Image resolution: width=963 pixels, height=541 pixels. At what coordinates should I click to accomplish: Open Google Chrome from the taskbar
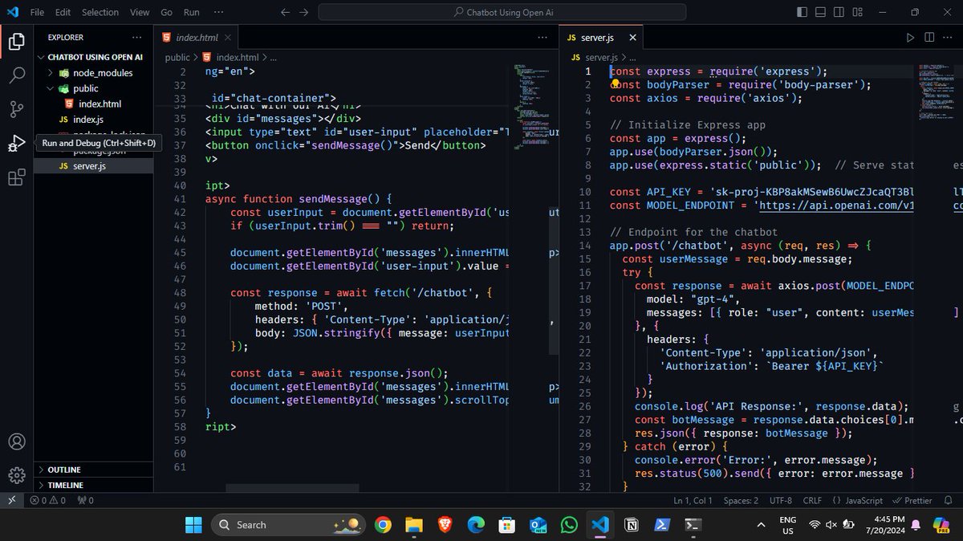click(383, 525)
